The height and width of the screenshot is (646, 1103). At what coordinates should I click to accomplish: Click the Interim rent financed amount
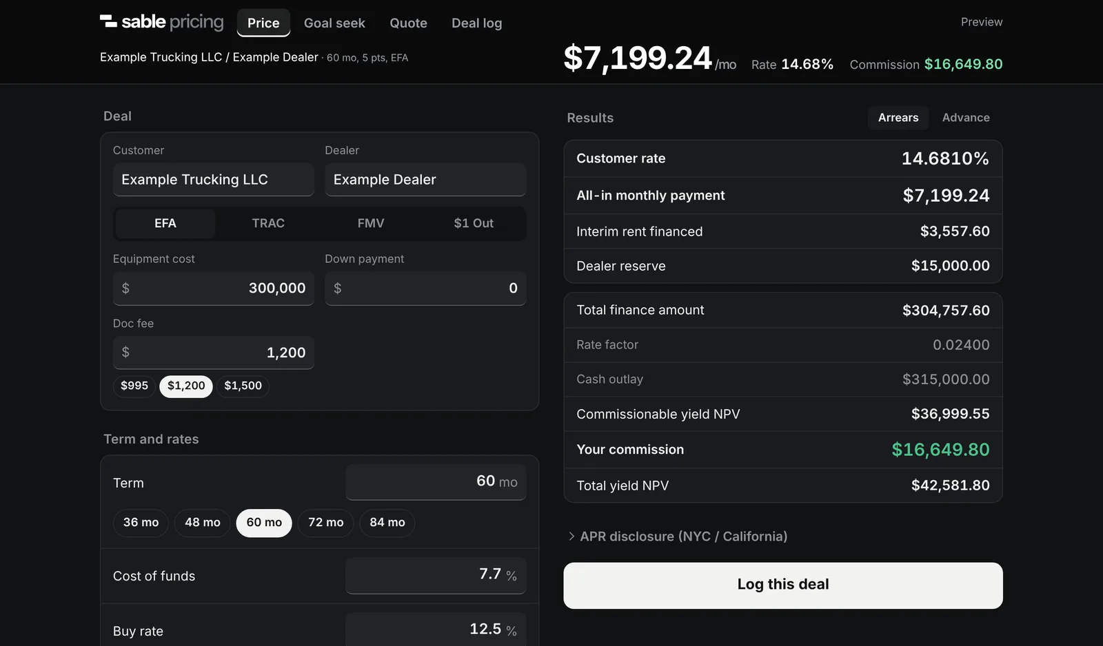click(955, 231)
